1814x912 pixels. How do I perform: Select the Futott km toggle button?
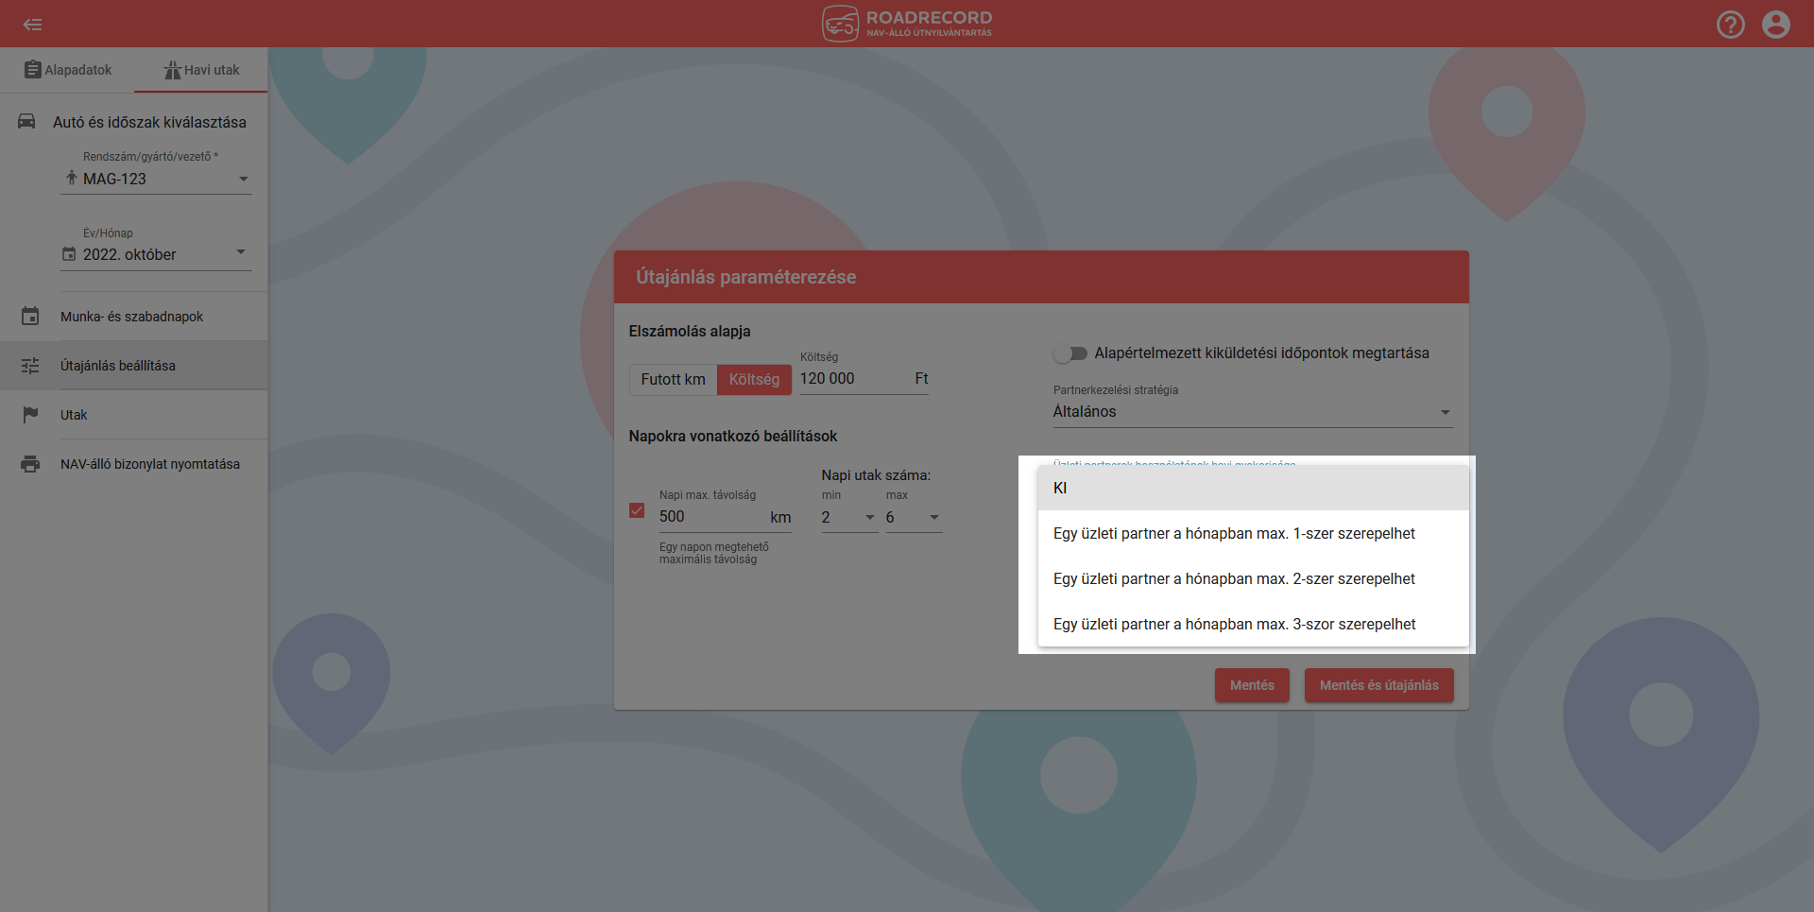coord(673,379)
